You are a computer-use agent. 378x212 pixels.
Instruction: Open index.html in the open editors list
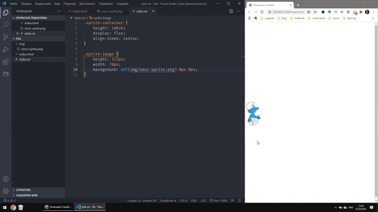(x=31, y=23)
